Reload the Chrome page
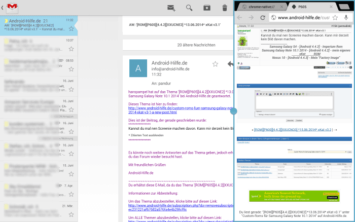This screenshot has height=222, width=355. coord(263,17)
